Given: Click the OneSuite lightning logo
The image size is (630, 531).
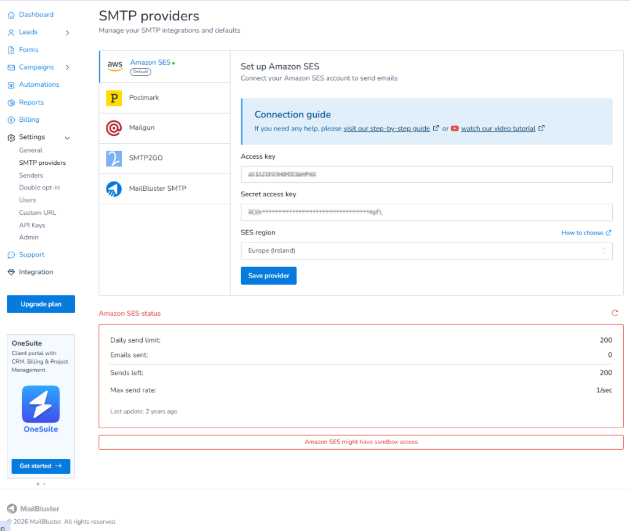Looking at the screenshot, I should pyautogui.click(x=41, y=404).
